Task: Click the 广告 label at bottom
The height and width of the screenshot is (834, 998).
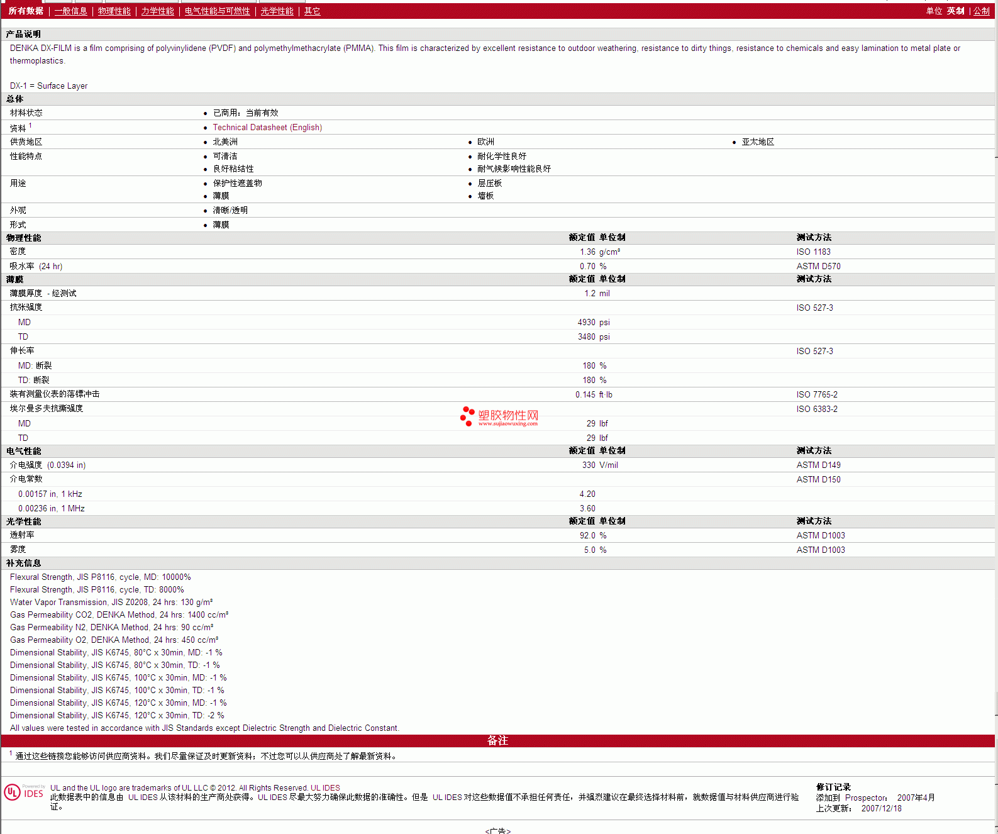Action: click(497, 830)
